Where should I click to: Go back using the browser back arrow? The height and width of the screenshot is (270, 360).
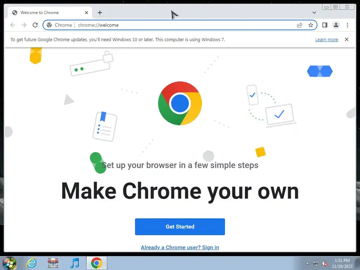[x=13, y=25]
